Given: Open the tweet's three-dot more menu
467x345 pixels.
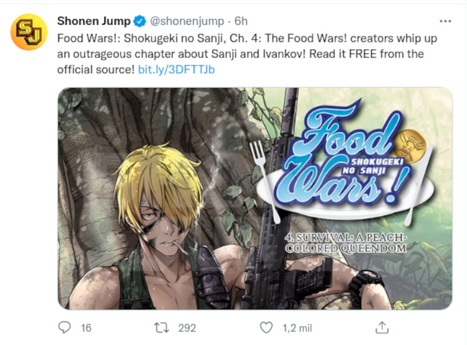Looking at the screenshot, I should (446, 21).
